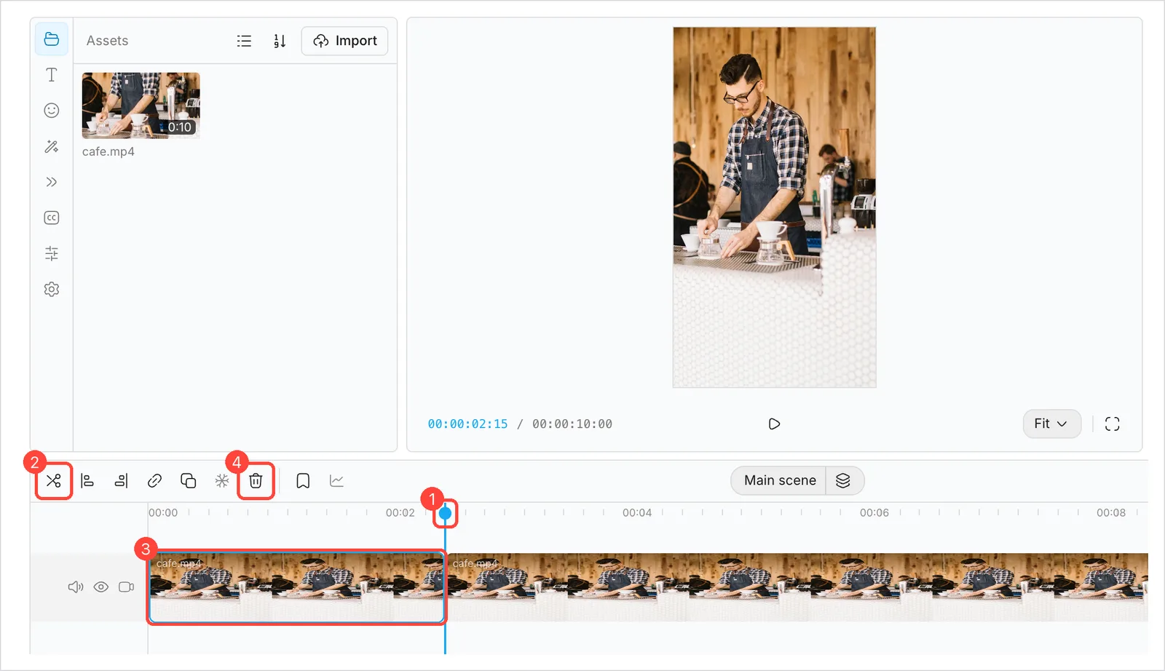
Task: Select the second cafe.mp4 timeline clip
Action: tap(797, 587)
